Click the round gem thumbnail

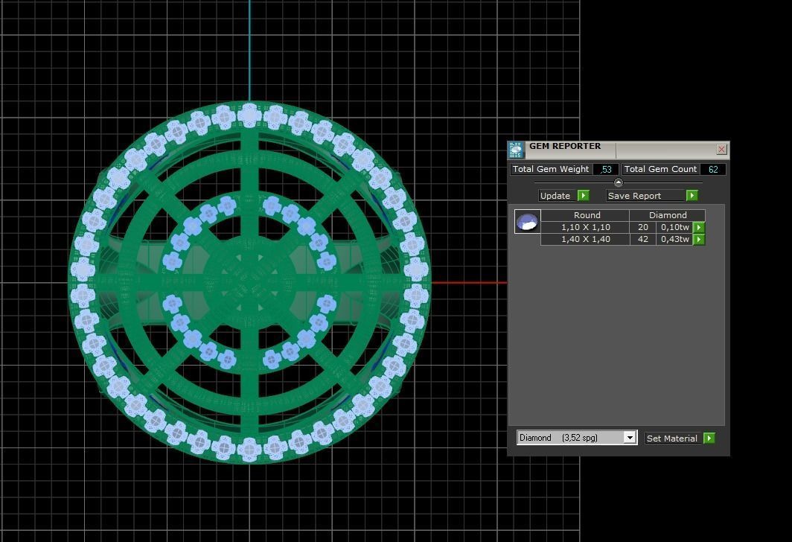point(527,221)
